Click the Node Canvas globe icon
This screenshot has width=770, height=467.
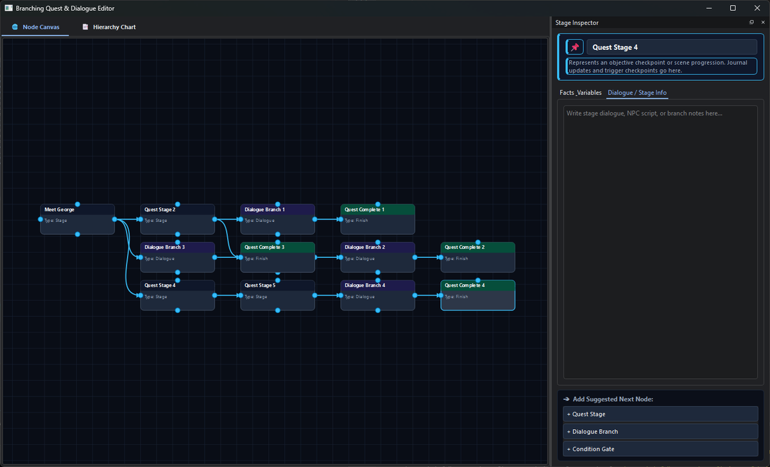point(15,27)
